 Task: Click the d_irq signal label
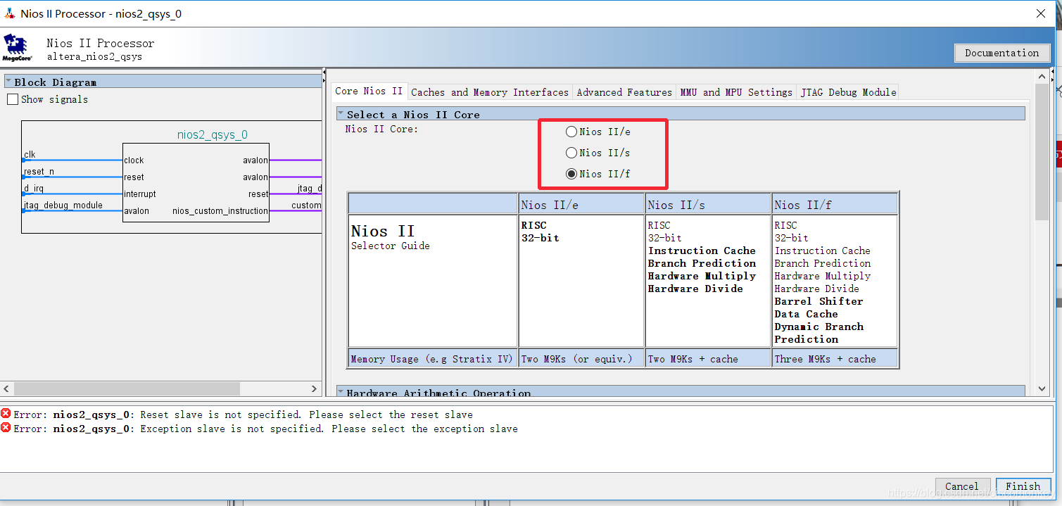pyautogui.click(x=34, y=189)
